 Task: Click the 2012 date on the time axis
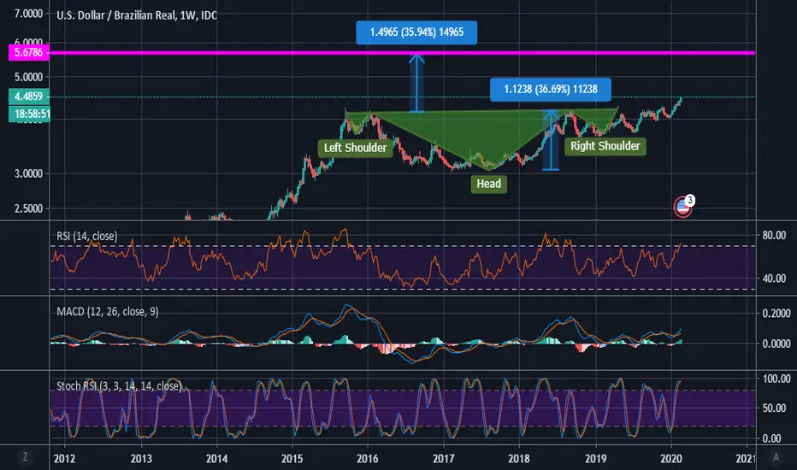pyautogui.click(x=64, y=458)
